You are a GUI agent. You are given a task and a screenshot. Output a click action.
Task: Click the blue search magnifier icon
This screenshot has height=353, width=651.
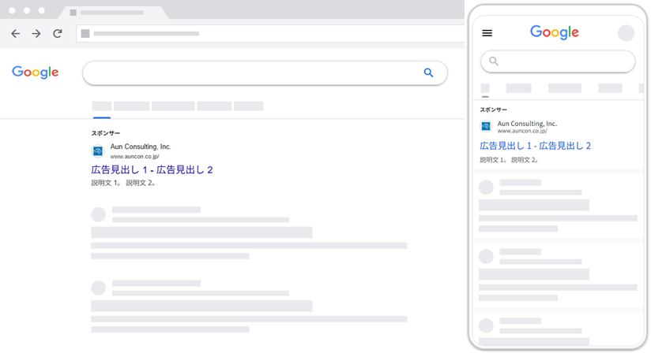point(428,72)
